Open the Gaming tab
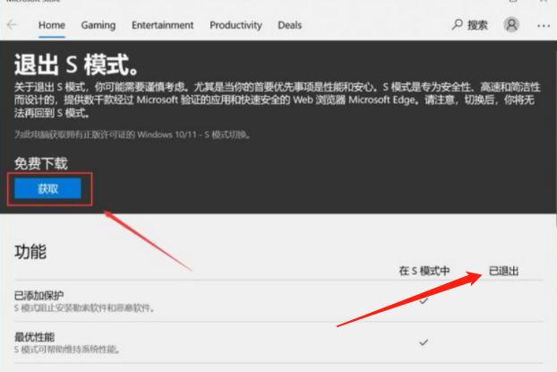 pyautogui.click(x=98, y=25)
